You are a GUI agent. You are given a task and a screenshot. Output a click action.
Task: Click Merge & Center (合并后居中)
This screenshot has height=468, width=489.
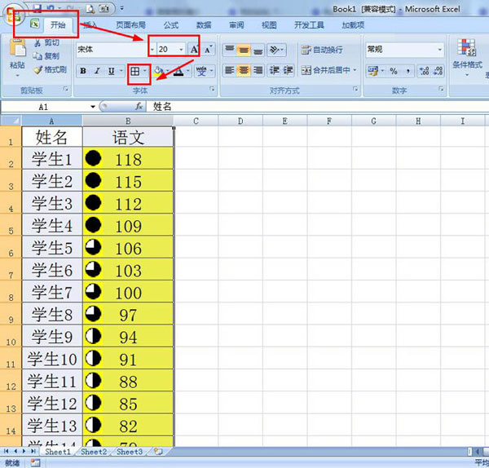tap(325, 70)
